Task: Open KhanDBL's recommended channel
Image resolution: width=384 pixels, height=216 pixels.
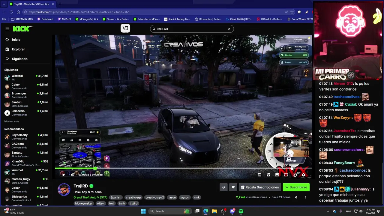Action: [27, 163]
